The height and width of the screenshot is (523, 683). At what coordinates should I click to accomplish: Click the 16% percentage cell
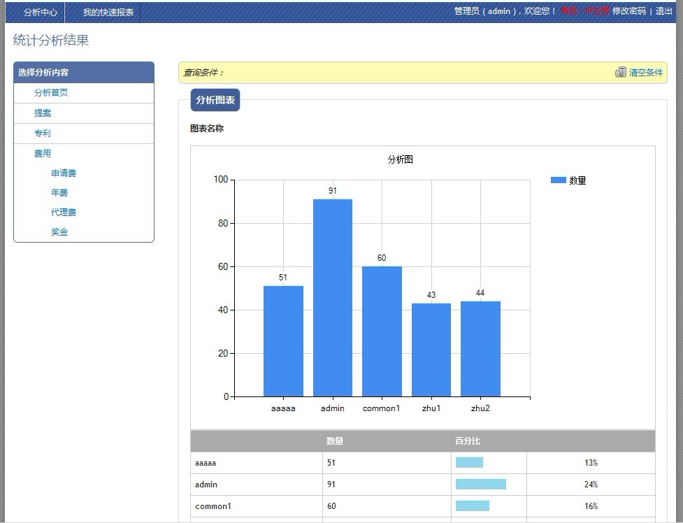591,506
